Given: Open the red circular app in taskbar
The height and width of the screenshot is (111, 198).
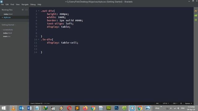Looking at the screenshot, I should click(x=69, y=108).
